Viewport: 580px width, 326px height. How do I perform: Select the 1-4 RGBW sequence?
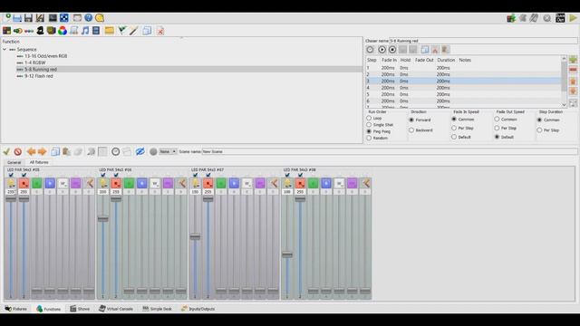click(35, 62)
